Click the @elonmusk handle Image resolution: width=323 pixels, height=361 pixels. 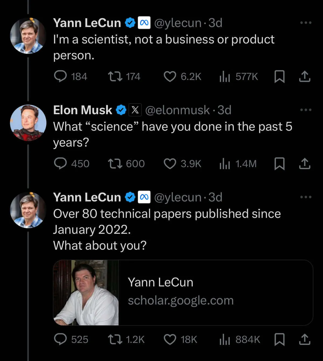[177, 110]
